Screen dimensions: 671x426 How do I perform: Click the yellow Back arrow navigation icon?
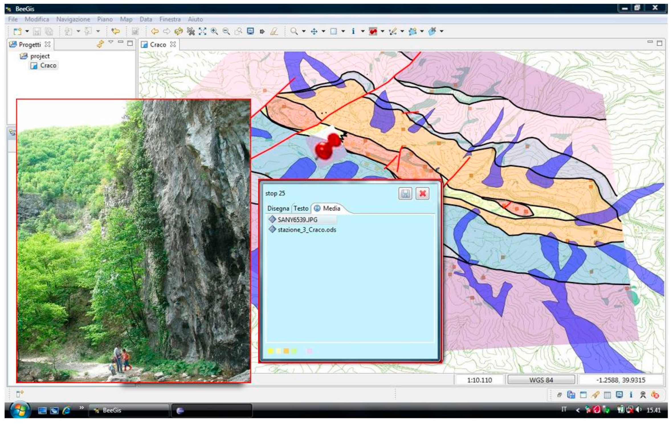click(x=155, y=31)
